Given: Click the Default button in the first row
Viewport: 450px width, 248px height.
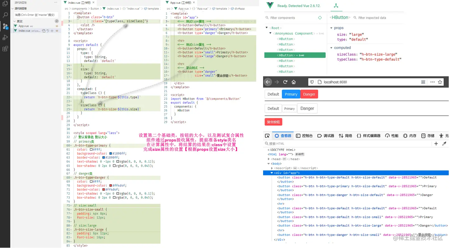Looking at the screenshot, I should point(273,94).
